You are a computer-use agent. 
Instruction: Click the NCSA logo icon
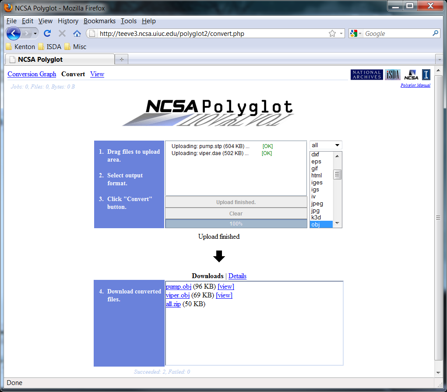(x=411, y=75)
